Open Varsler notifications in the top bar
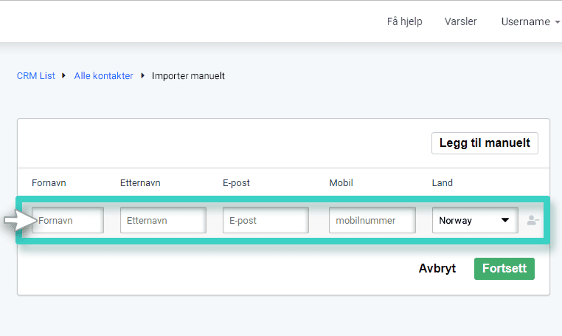This screenshot has width=562, height=336. (460, 21)
